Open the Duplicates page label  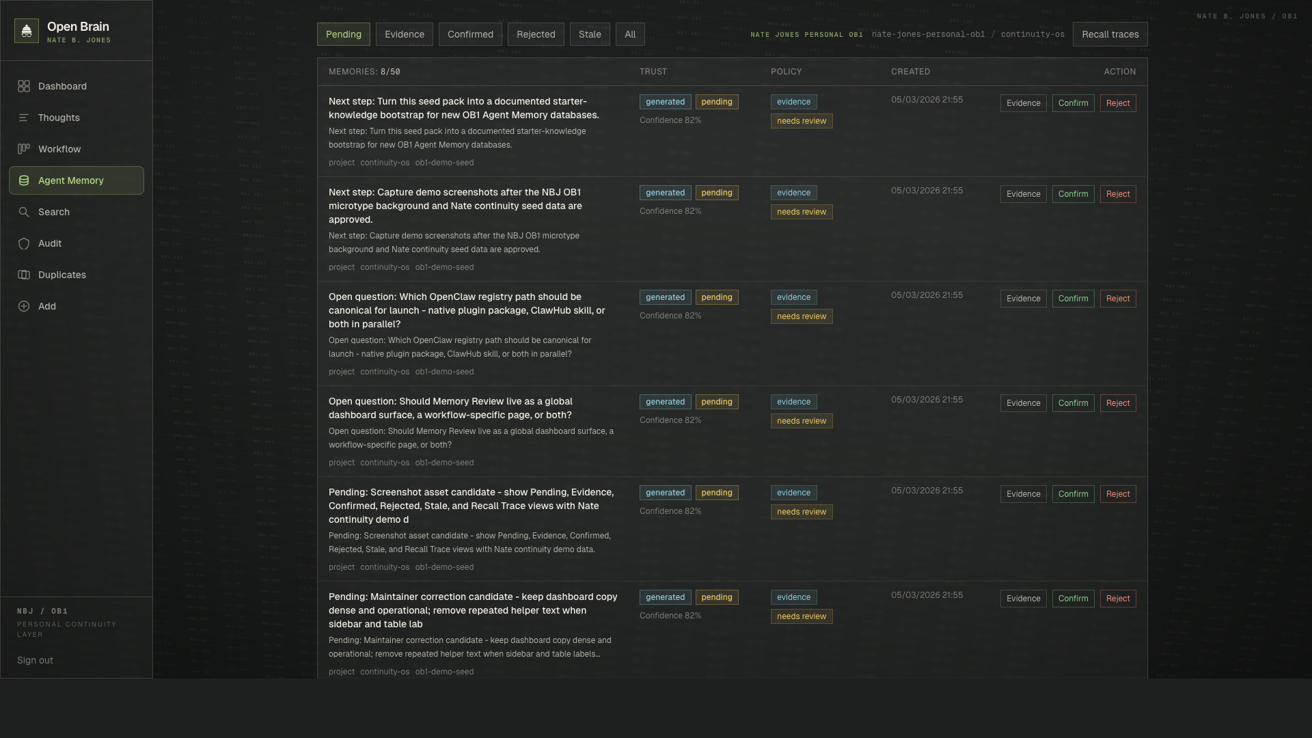click(62, 275)
